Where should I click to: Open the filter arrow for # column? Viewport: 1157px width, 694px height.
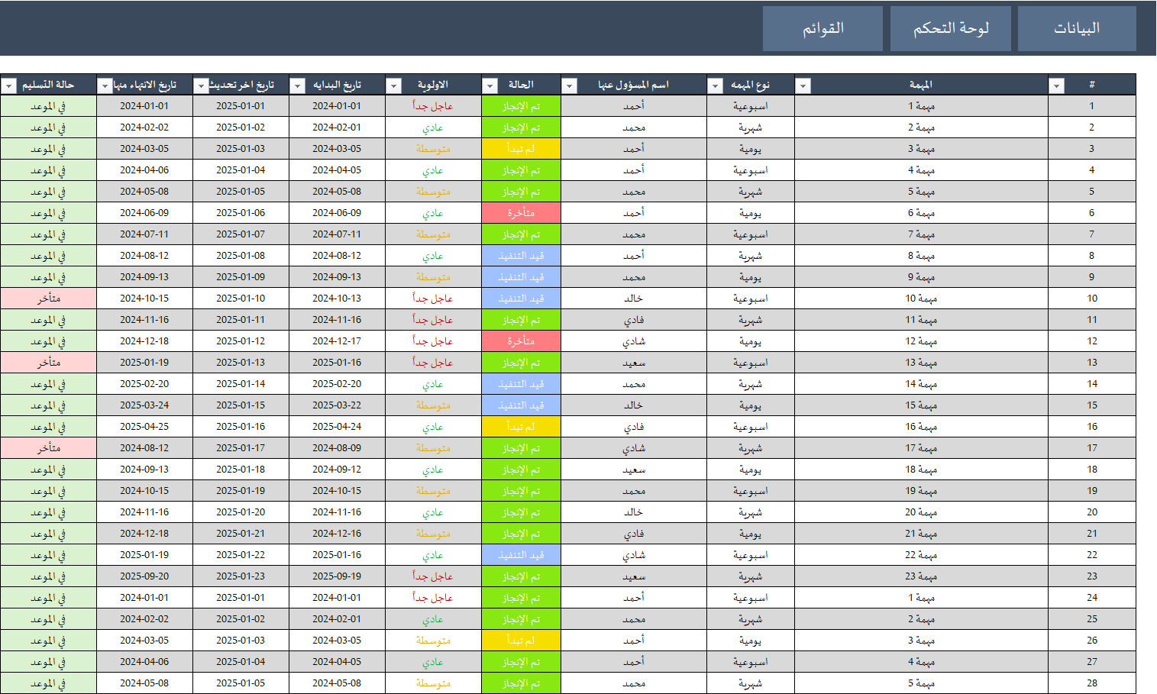point(1056,86)
